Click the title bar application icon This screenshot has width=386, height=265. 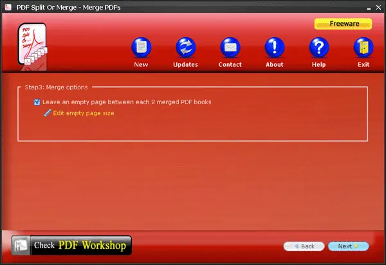coord(8,7)
